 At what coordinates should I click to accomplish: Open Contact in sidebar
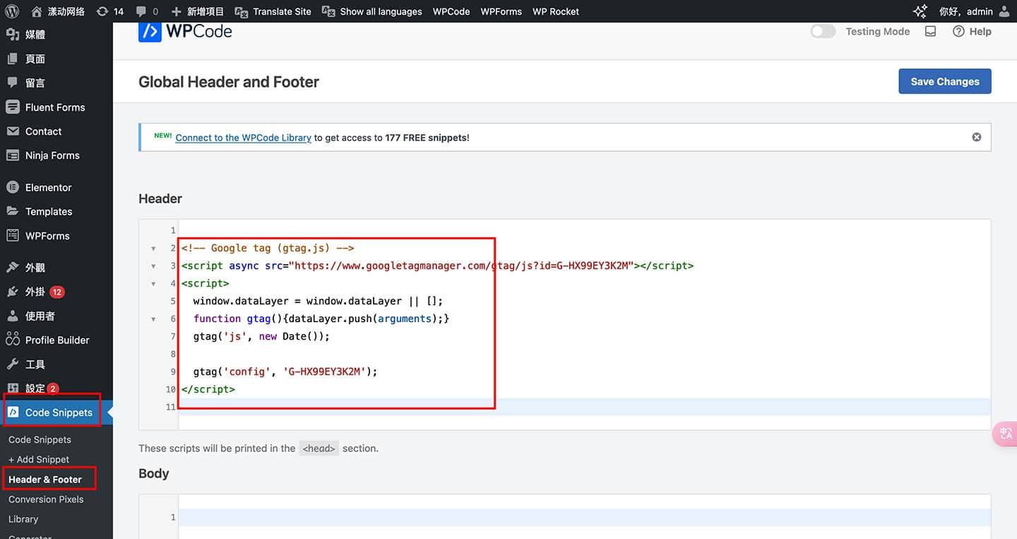point(44,131)
